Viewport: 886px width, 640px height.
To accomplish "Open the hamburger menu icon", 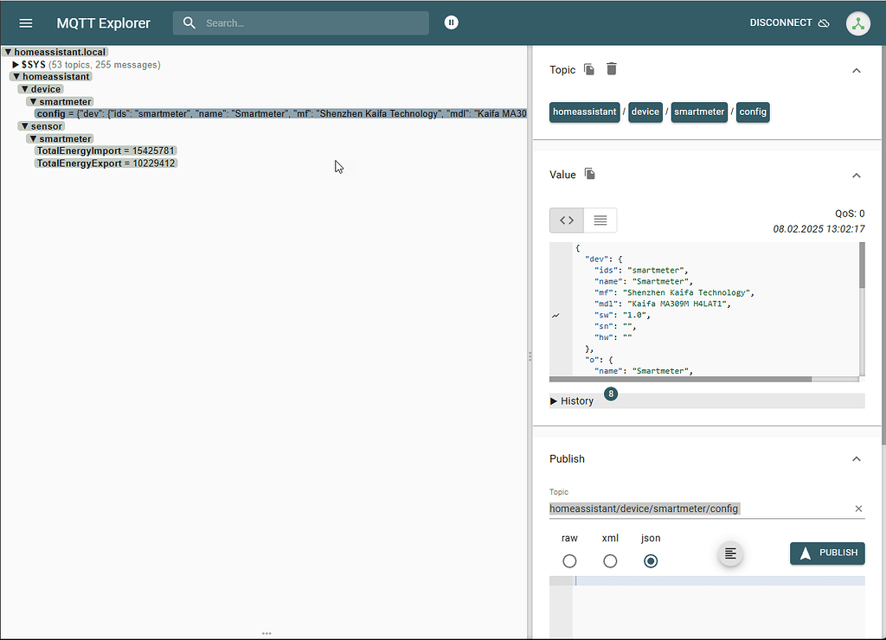I will click(x=25, y=22).
